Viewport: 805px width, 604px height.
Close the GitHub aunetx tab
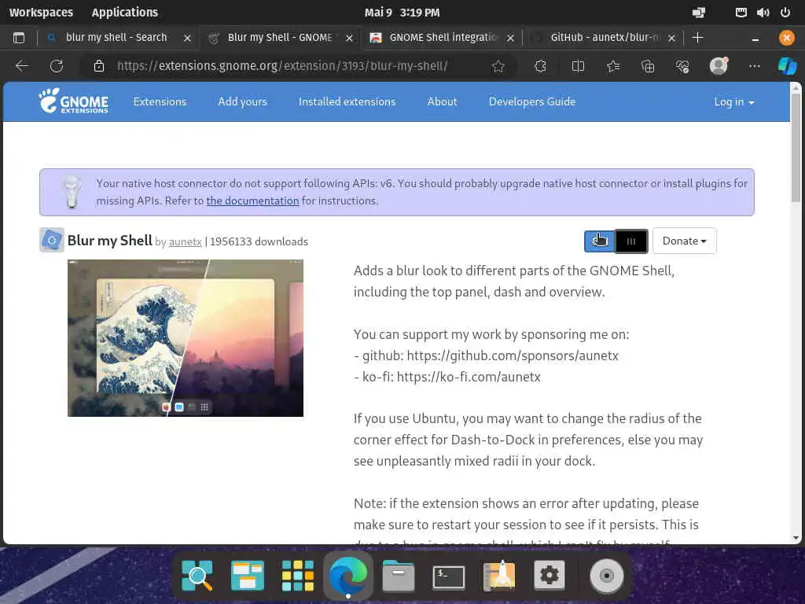671,38
